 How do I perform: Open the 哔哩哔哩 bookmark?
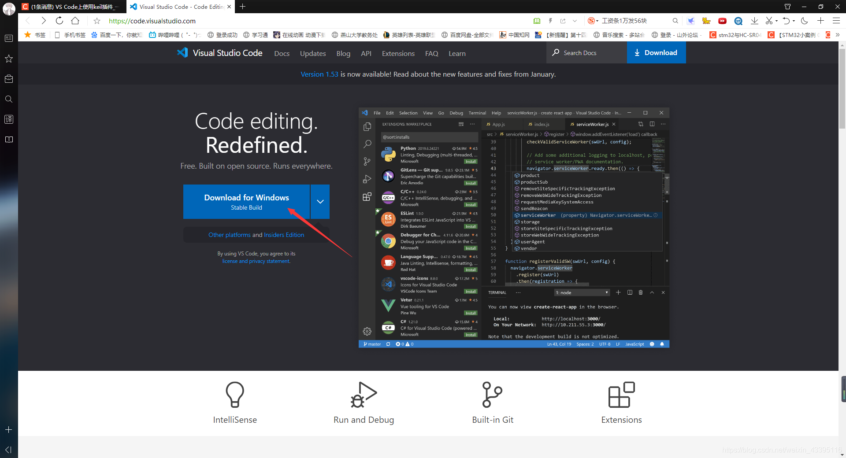(175, 35)
